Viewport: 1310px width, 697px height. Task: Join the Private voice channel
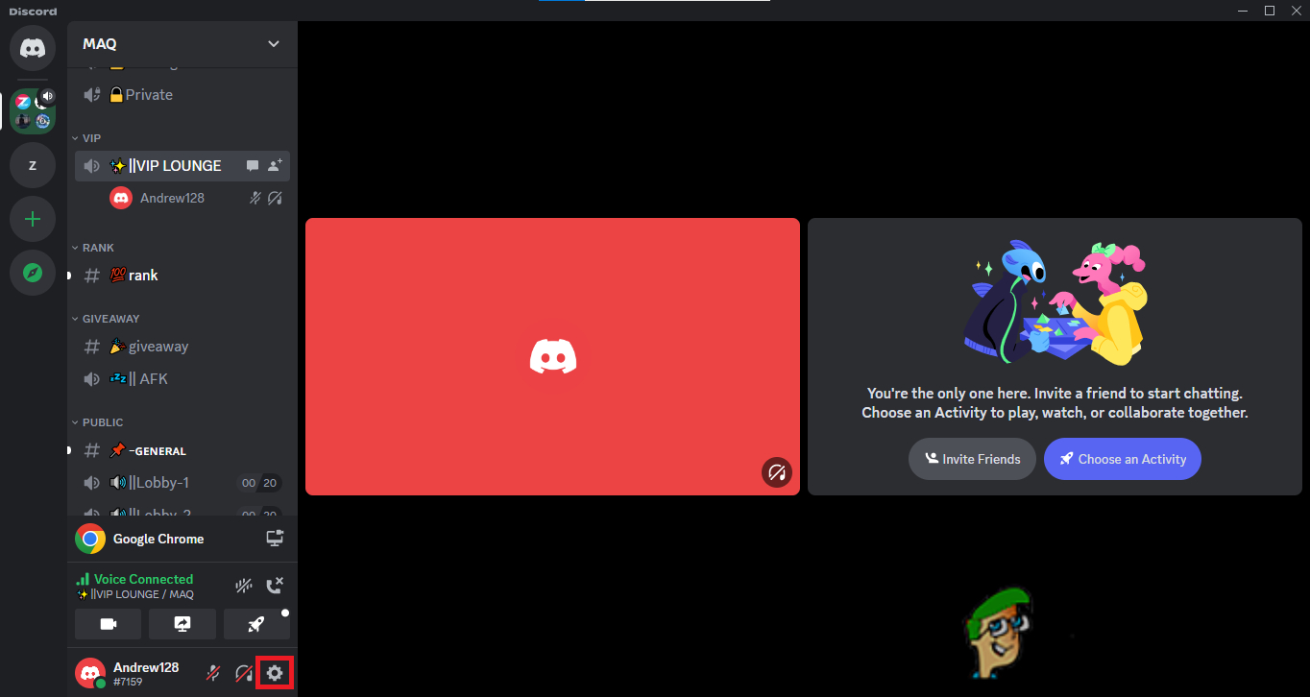pyautogui.click(x=182, y=94)
